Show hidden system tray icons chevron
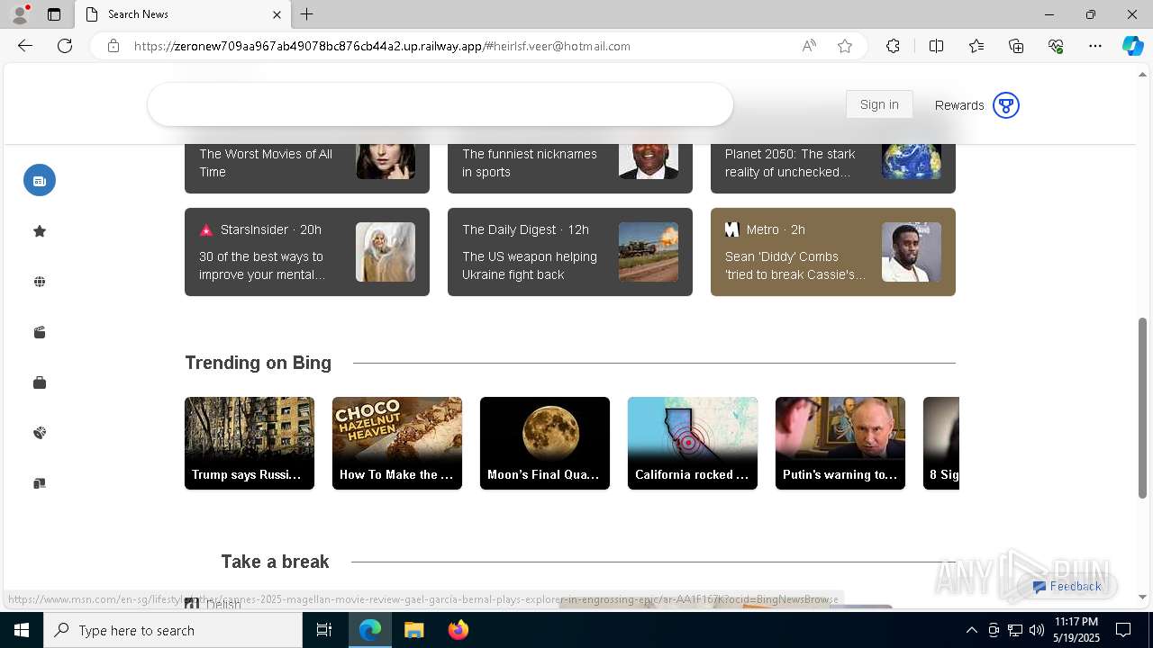1153x648 pixels. (971, 630)
